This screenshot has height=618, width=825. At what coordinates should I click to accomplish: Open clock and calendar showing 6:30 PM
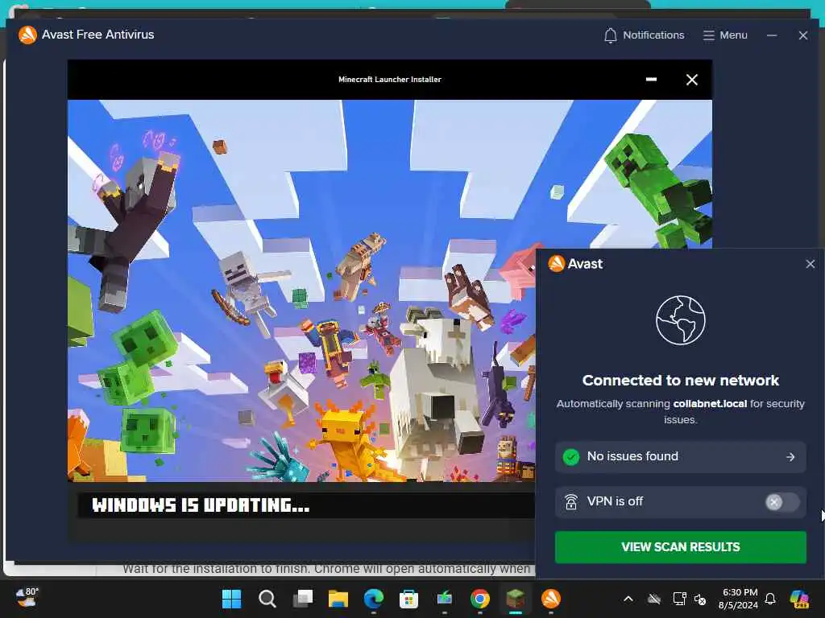(x=738, y=599)
